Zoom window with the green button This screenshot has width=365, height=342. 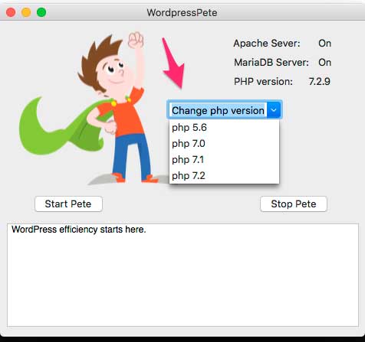(x=41, y=12)
